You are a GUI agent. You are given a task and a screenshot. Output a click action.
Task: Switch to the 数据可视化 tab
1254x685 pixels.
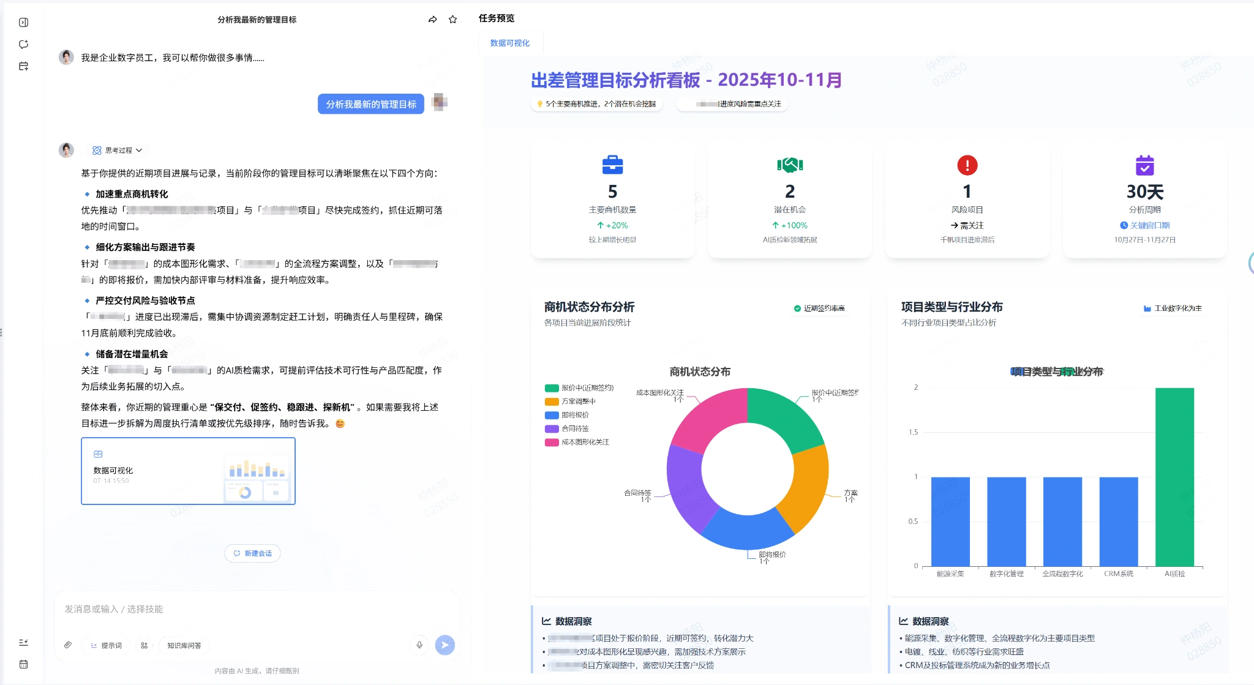pos(509,43)
